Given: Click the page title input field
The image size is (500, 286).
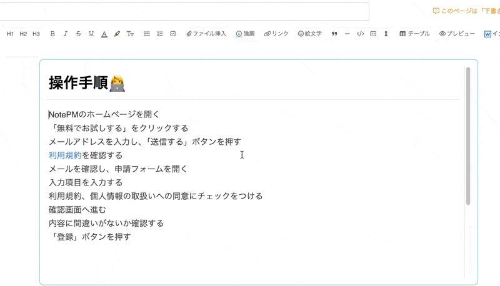Looking at the screenshot, I should [184, 11].
